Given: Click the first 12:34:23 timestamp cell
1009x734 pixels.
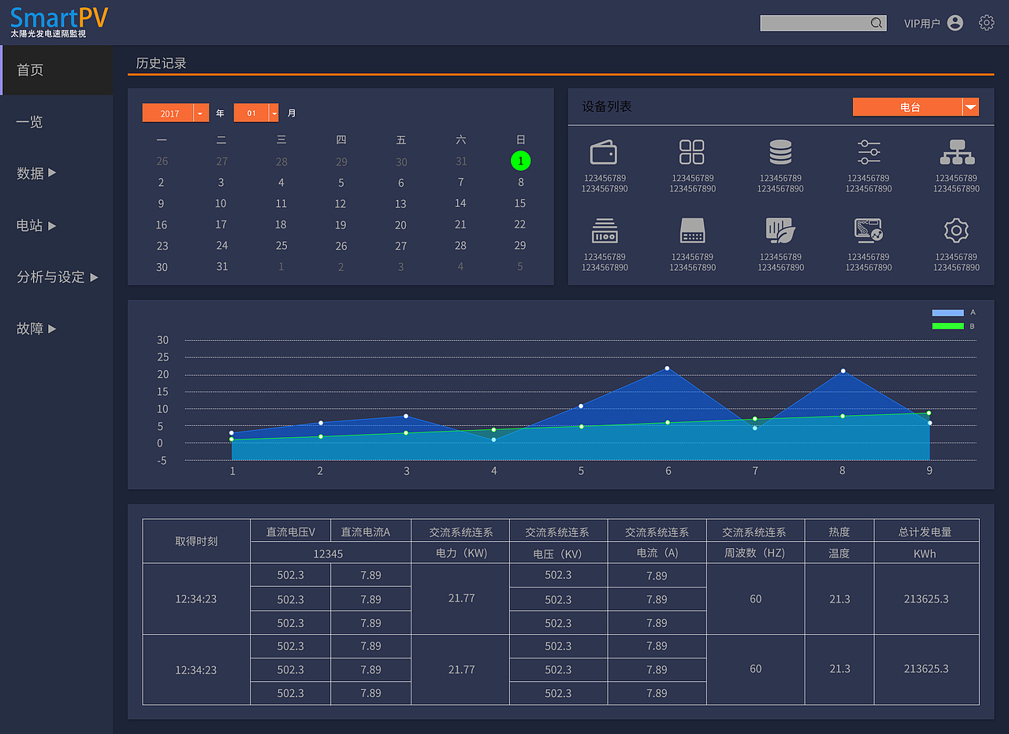Looking at the screenshot, I should 196,599.
